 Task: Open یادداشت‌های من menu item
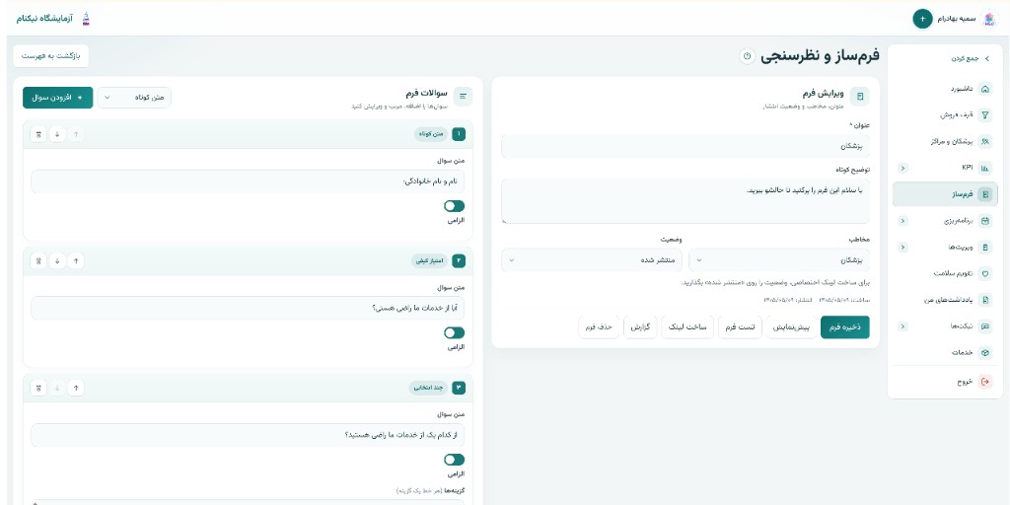(945, 300)
